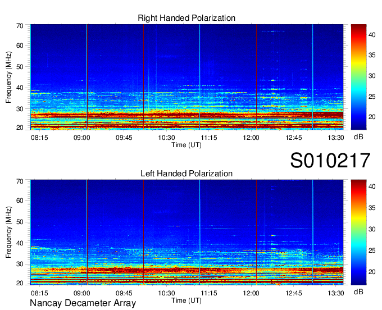Viewport: 382px width, 310px height.
Task: Click the 11:15 time tick of left-handed plot
Action: click(x=209, y=293)
